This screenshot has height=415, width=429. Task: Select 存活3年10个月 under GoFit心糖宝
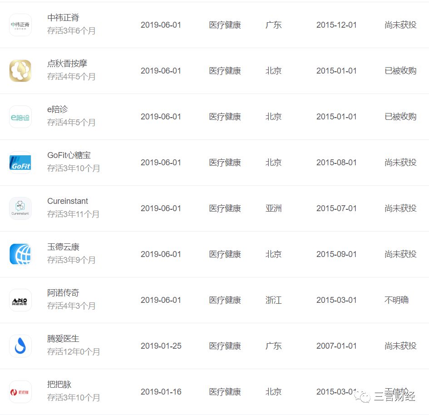[74, 168]
